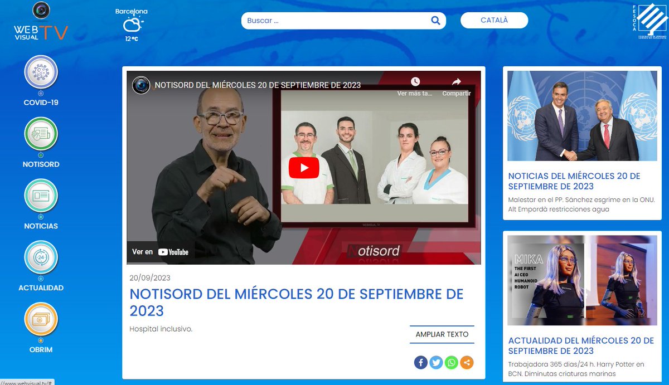Click inside the Buscar search field
The height and width of the screenshot is (385, 669).
(334, 20)
